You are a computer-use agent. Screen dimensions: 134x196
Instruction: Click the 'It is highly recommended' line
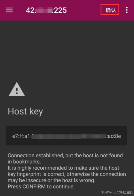(63, 168)
